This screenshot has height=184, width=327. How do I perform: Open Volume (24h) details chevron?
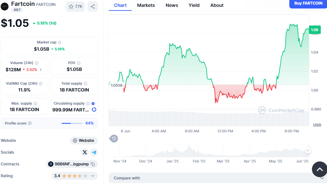point(41,70)
